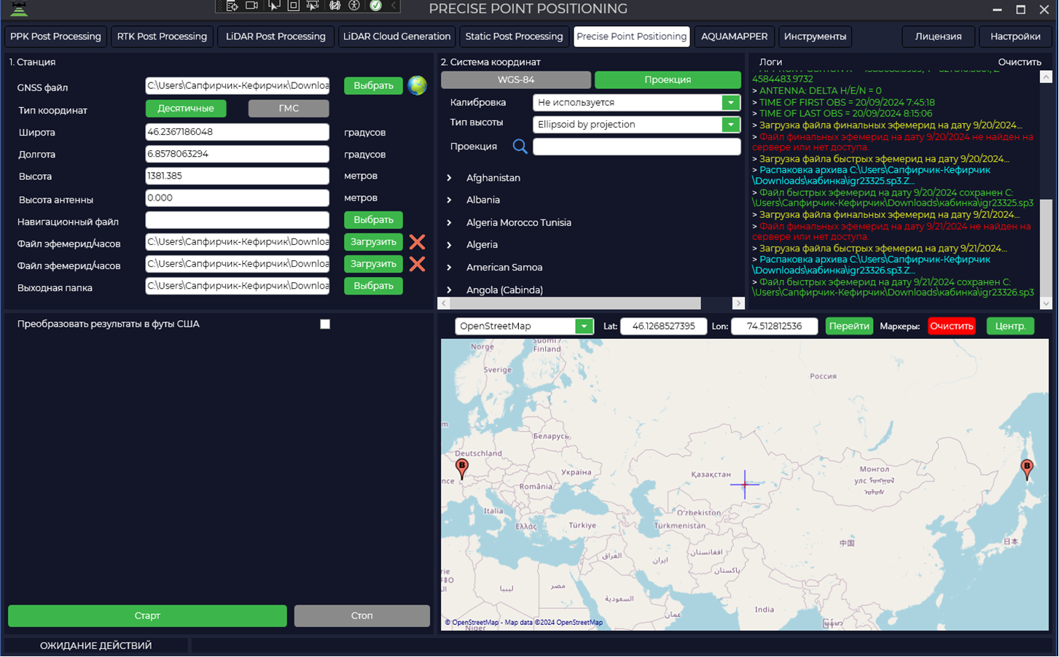This screenshot has height=657, width=1059.
Task: Expand the Afghanistan projection group
Action: click(x=449, y=178)
